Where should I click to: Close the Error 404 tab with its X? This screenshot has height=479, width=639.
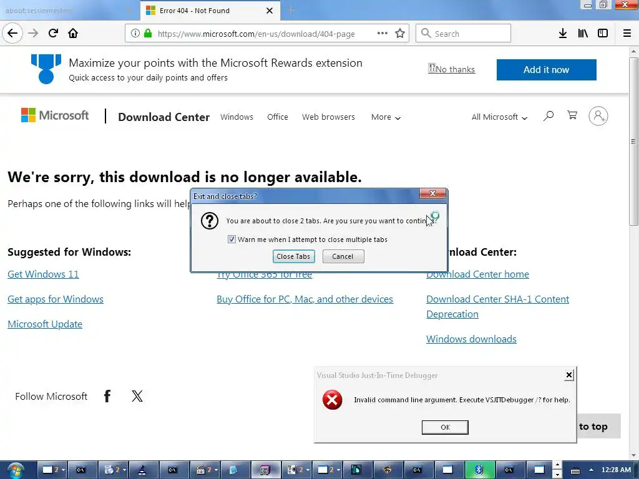[x=270, y=11]
